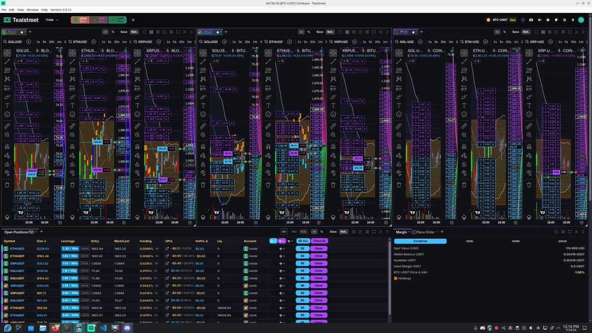Image resolution: width=592 pixels, height=333 pixels.
Task: Click the BE ALL button
Action: click(303, 241)
